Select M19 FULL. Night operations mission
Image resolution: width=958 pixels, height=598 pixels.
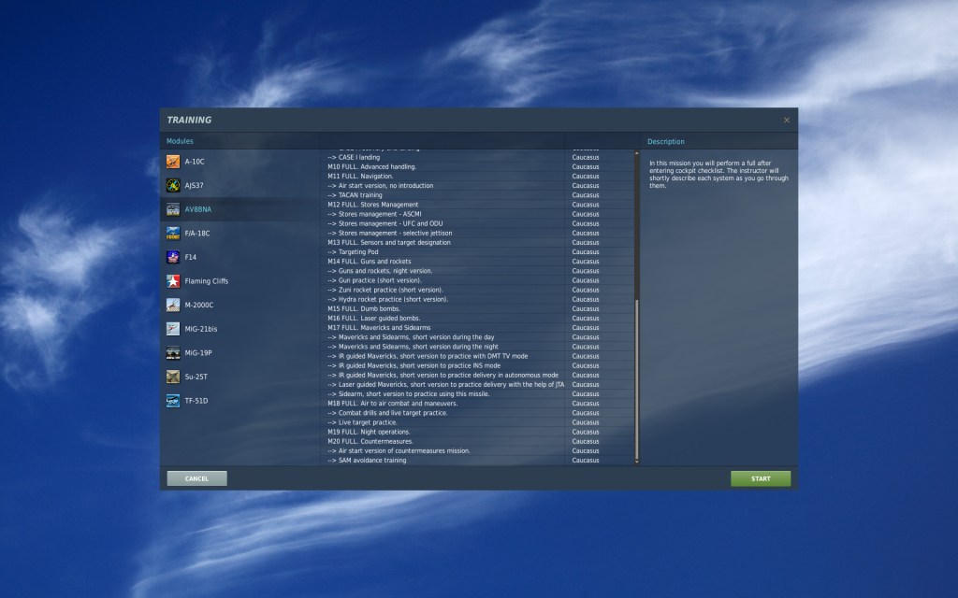[370, 432]
